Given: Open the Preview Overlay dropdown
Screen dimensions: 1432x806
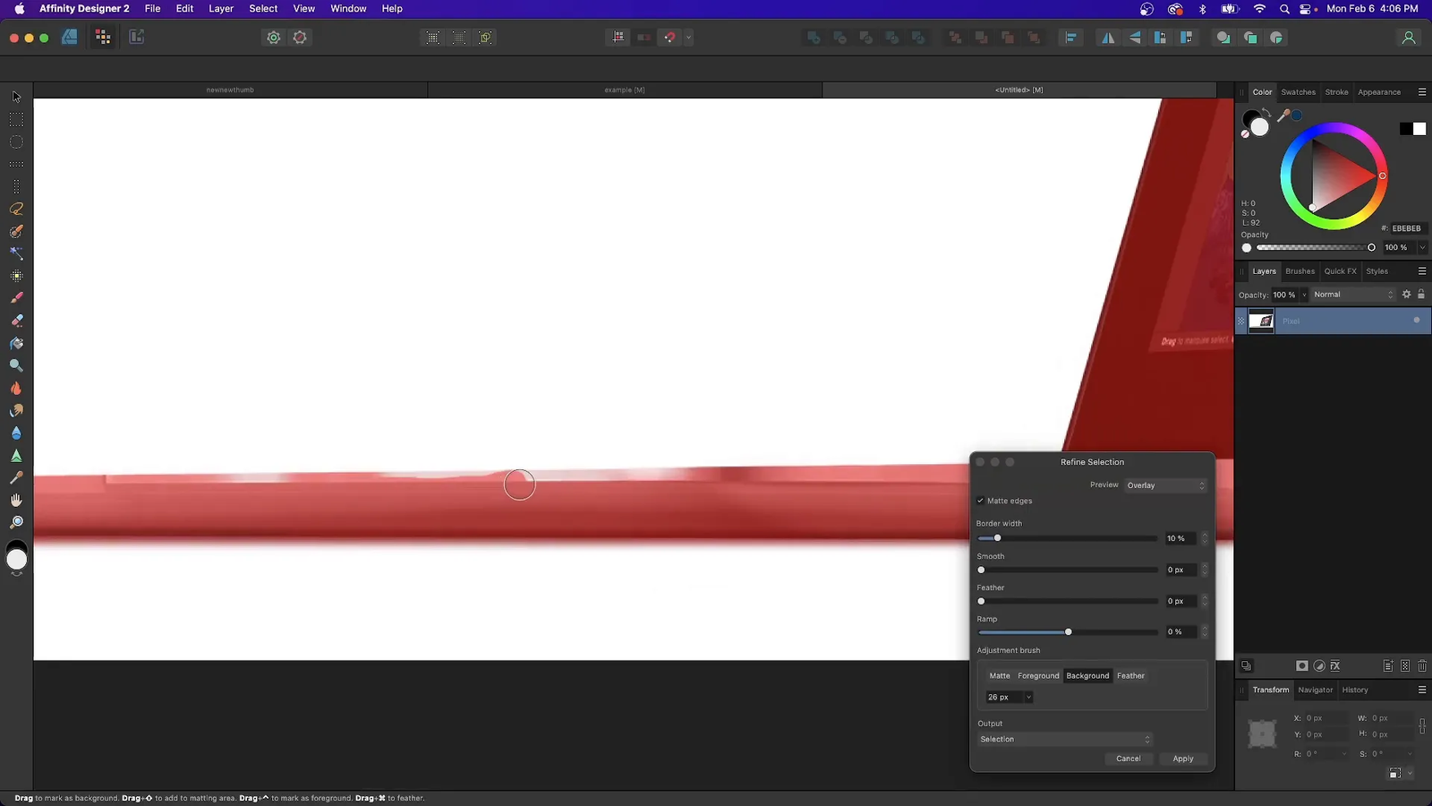Looking at the screenshot, I should click(x=1163, y=484).
